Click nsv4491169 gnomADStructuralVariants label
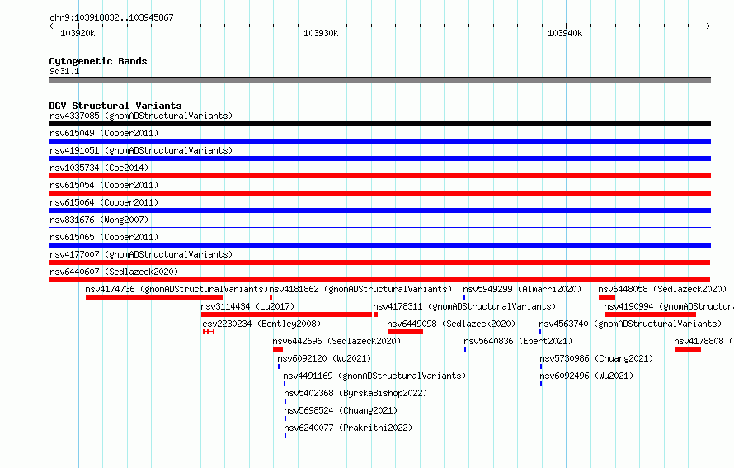This screenshot has width=734, height=468. [x=374, y=376]
